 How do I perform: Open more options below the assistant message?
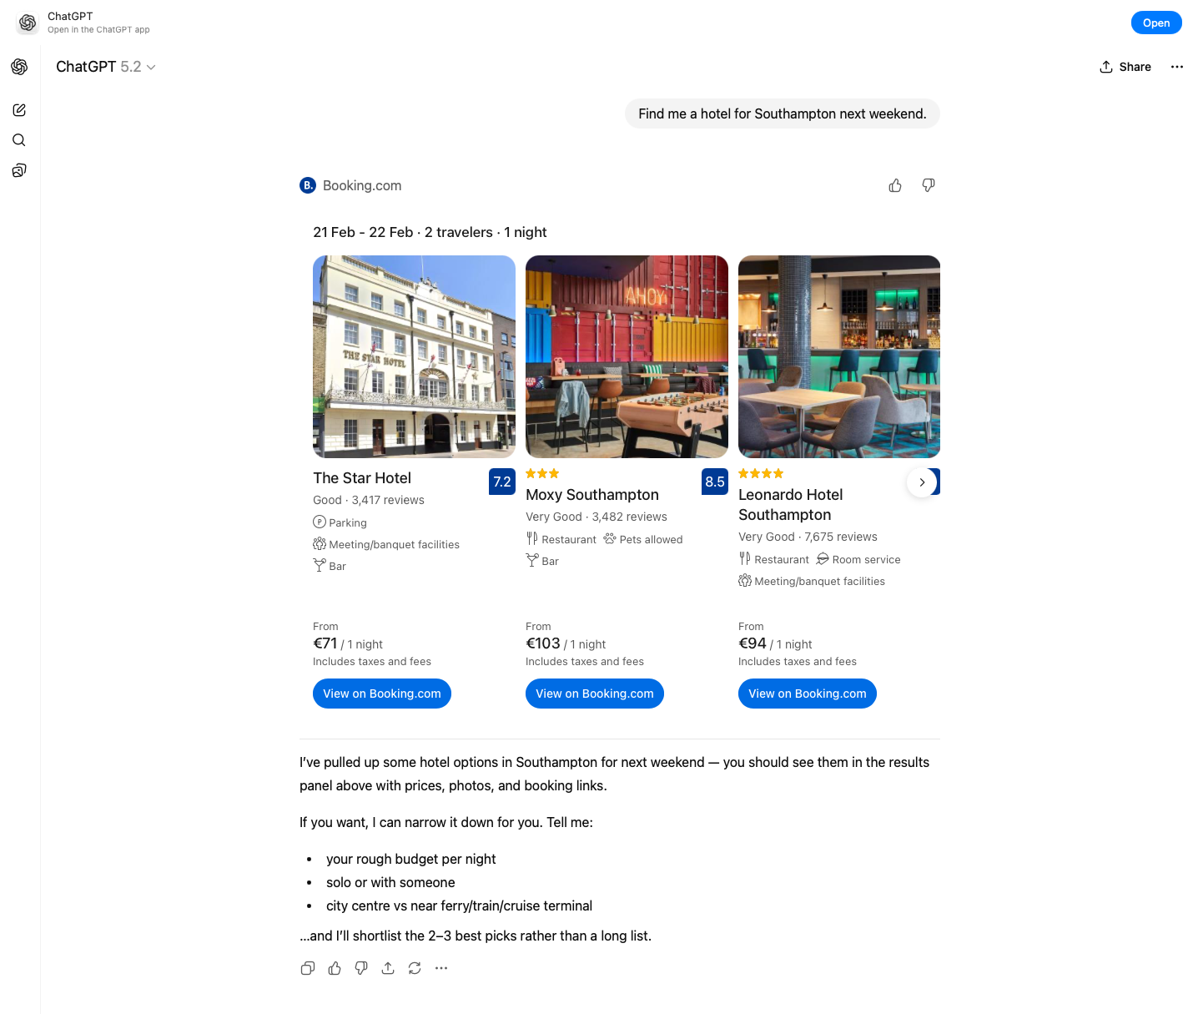pyautogui.click(x=441, y=967)
